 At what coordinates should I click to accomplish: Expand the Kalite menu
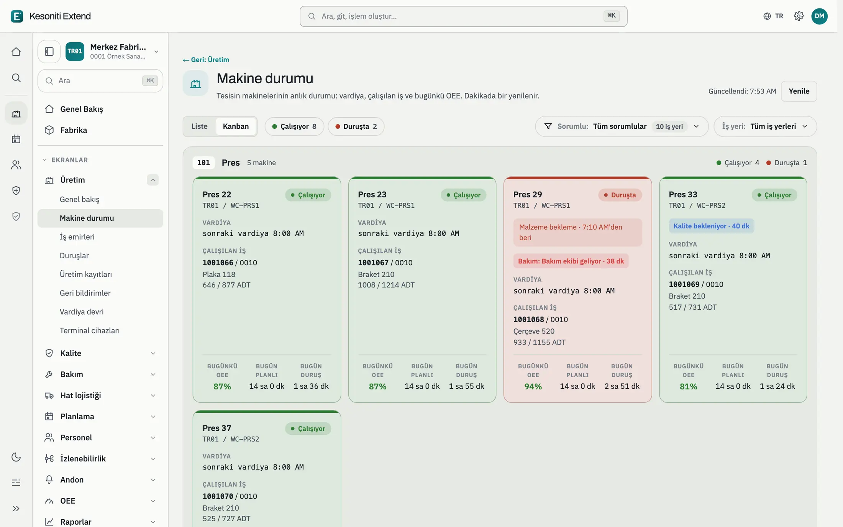tap(100, 353)
